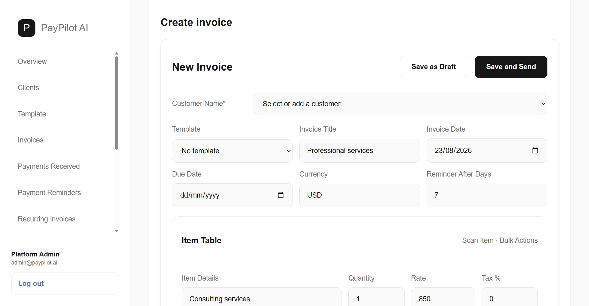
Task: Click the Log out button
Action: tap(65, 284)
